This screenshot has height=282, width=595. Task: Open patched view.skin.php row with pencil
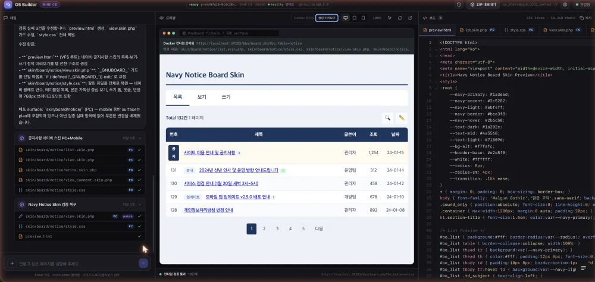(x=80, y=217)
